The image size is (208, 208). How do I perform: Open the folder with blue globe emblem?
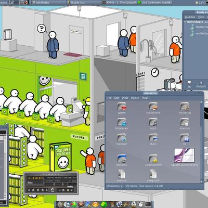pyautogui.click(x=122, y=123)
